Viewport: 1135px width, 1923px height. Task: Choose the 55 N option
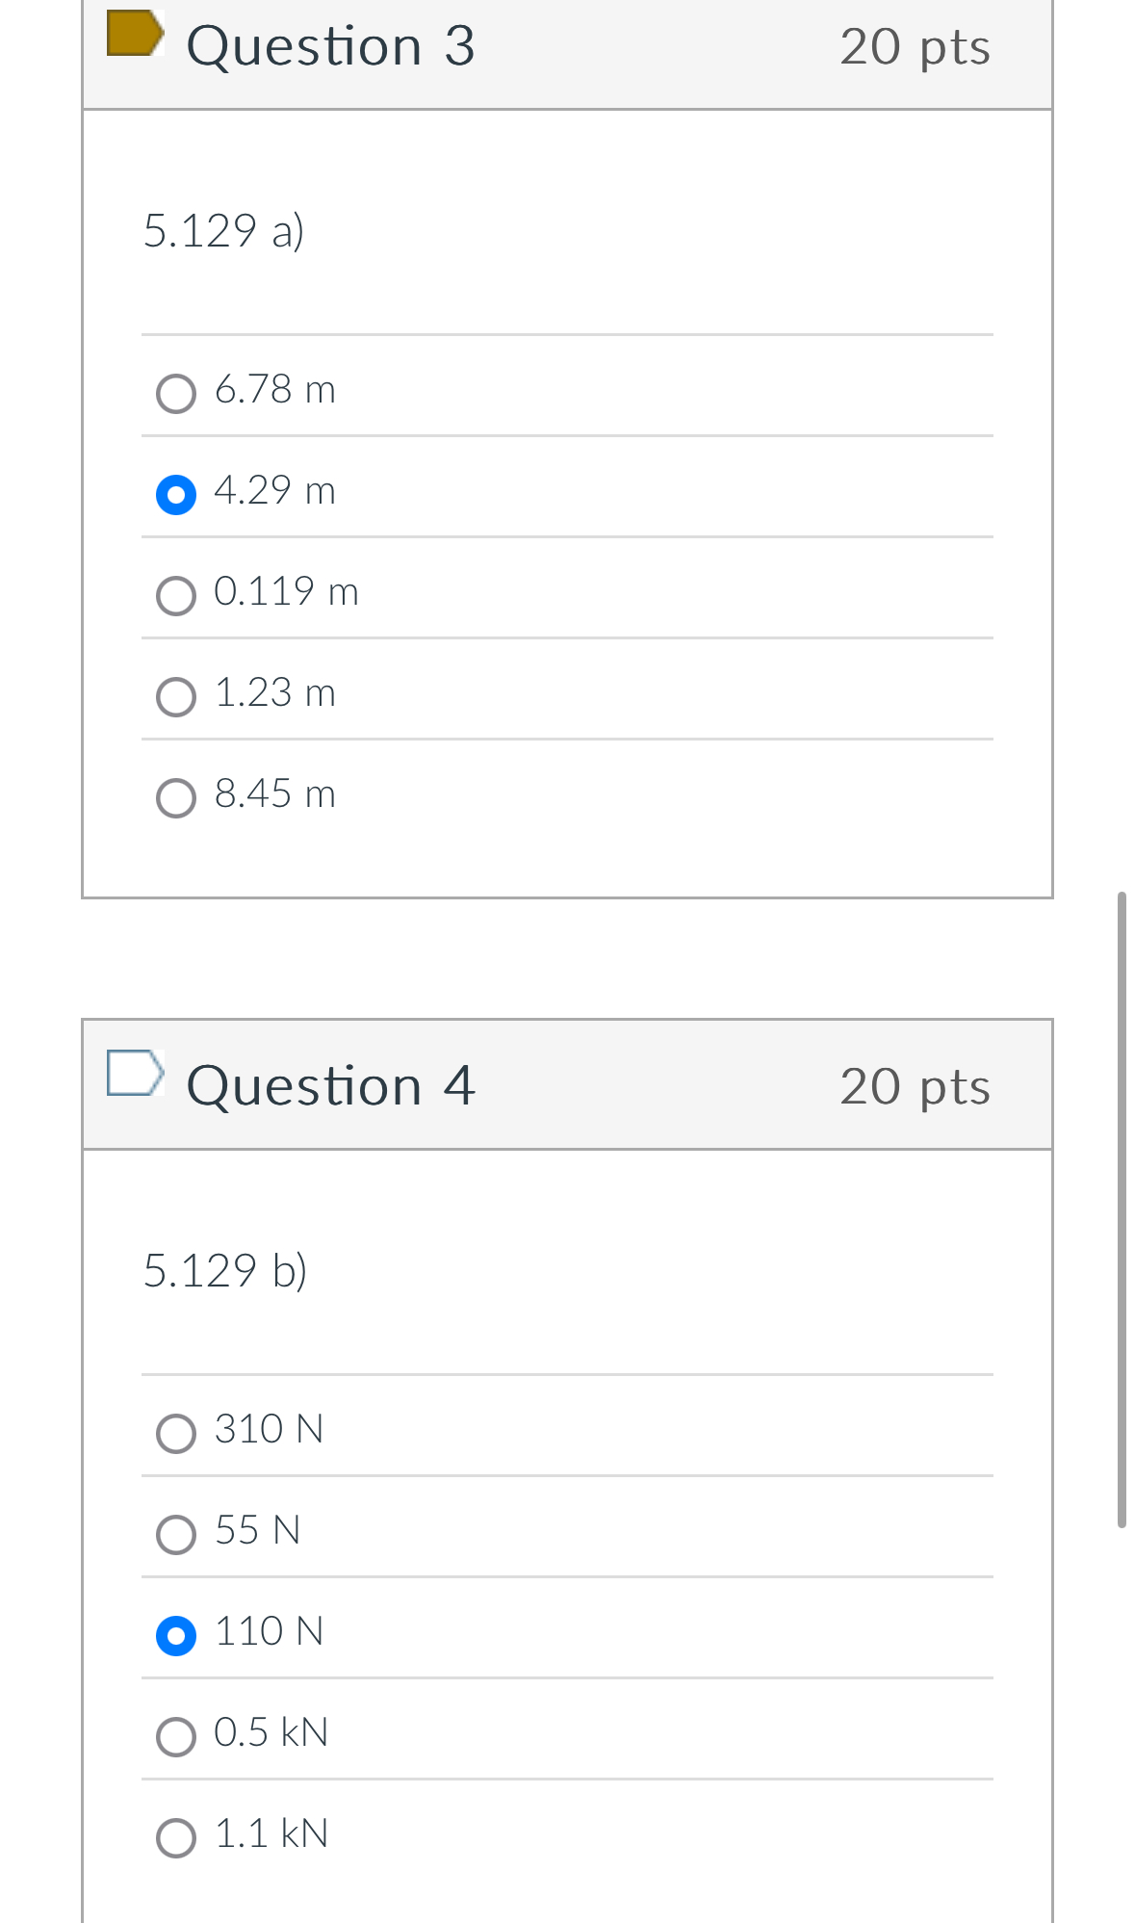(175, 1534)
